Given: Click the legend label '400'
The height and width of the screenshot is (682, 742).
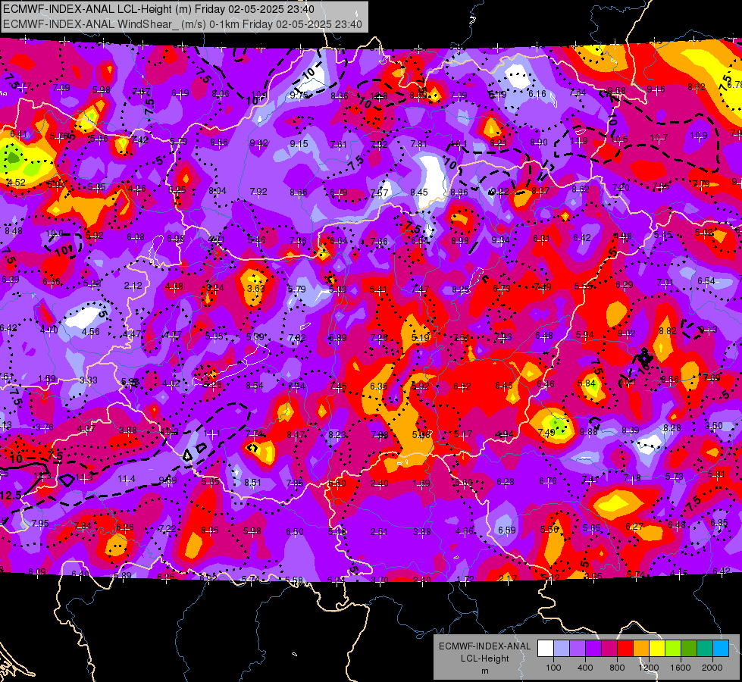Looking at the screenshot, I should coord(585,668).
